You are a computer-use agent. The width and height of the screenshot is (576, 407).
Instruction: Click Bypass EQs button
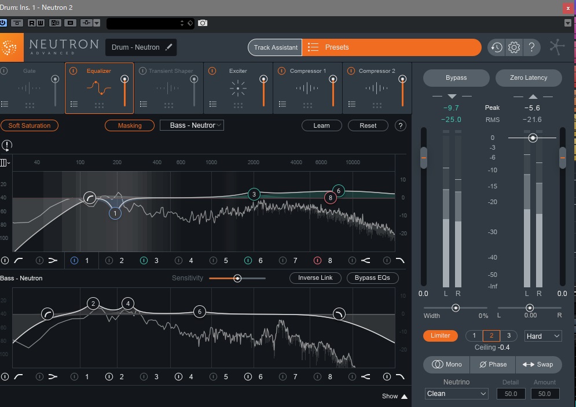pyautogui.click(x=372, y=278)
